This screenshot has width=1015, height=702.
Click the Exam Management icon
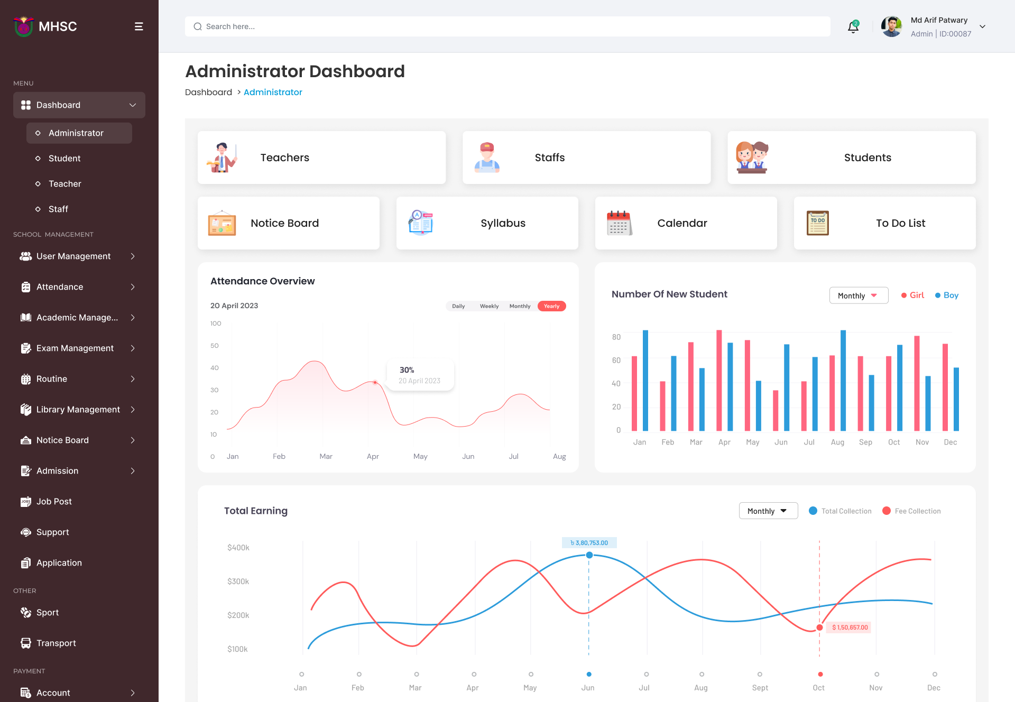click(26, 348)
